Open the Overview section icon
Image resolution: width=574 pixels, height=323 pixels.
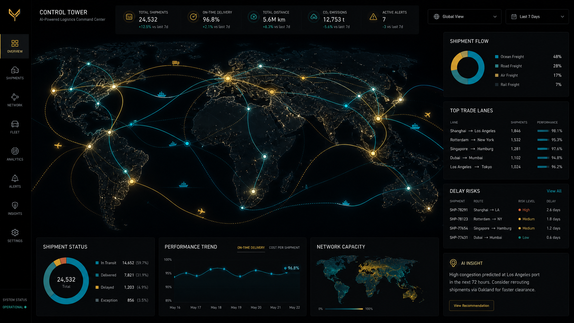click(x=15, y=43)
